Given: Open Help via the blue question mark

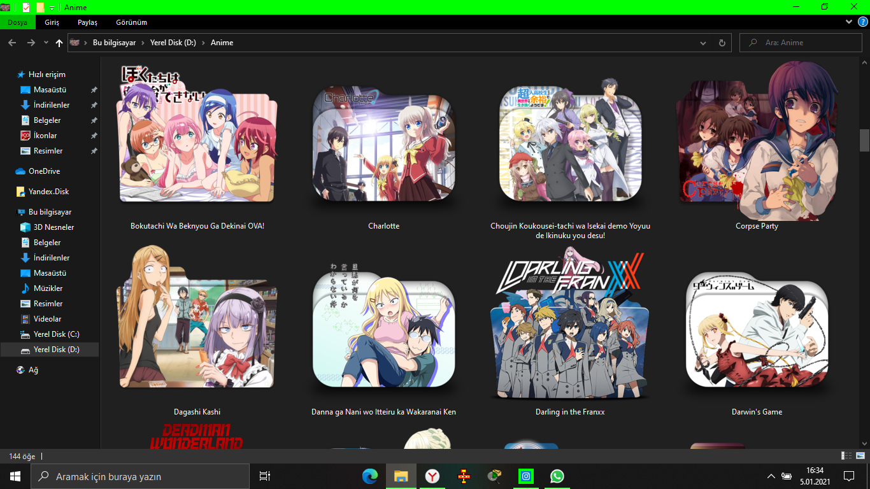Looking at the screenshot, I should pyautogui.click(x=863, y=22).
